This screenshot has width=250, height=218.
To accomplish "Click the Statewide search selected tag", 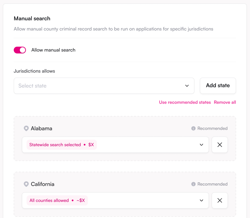I will point(62,145).
